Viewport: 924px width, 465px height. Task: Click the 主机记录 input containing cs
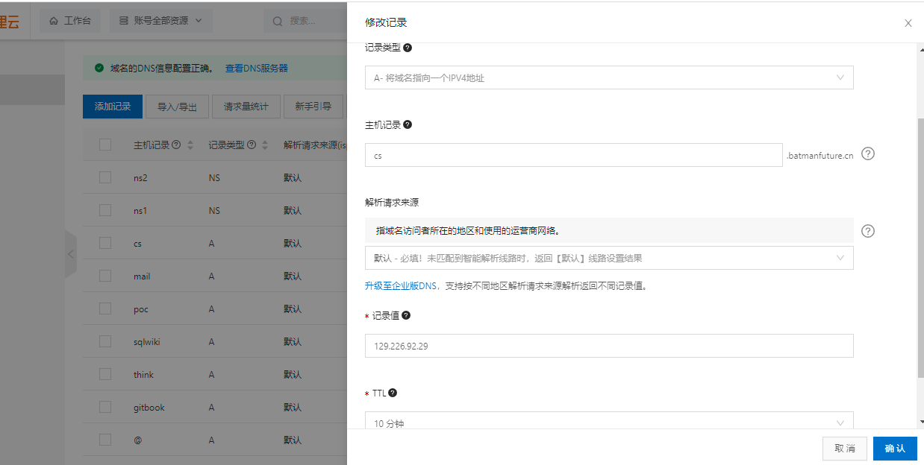(573, 155)
